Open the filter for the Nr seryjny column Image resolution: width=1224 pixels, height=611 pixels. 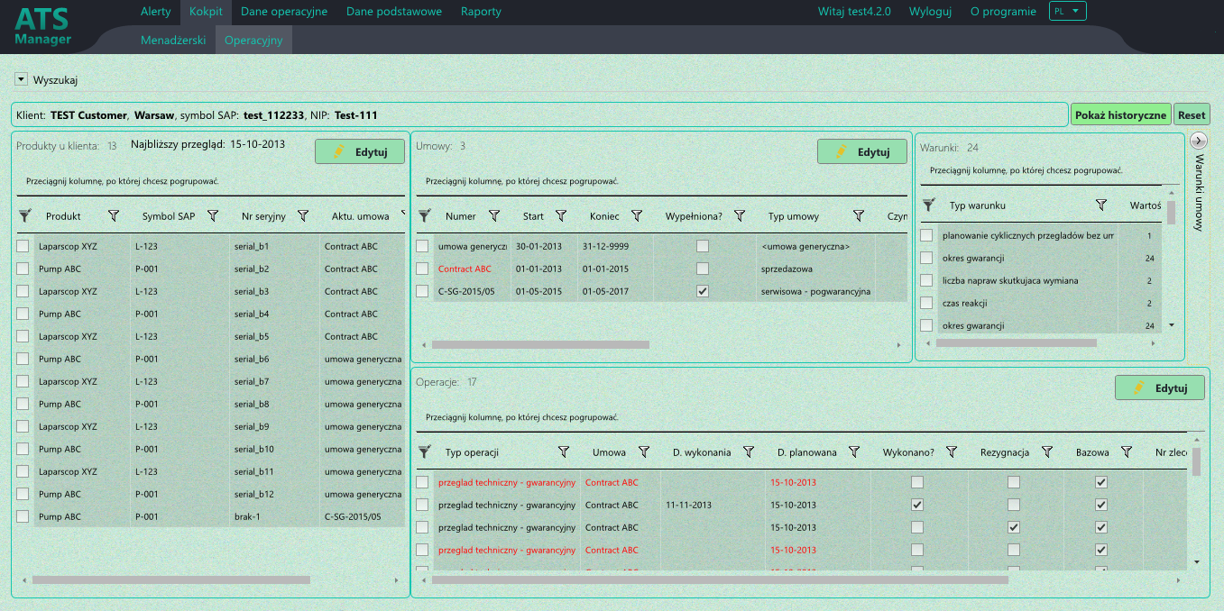pos(303,216)
